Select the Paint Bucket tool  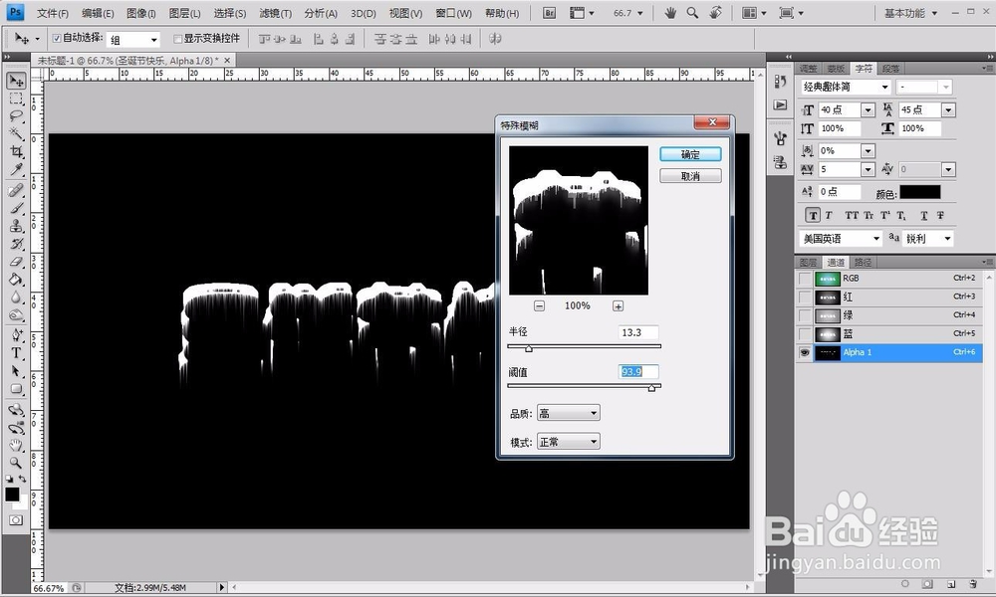click(16, 280)
